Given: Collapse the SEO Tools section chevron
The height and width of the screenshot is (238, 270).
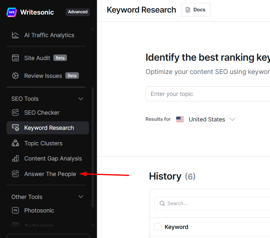Looking at the screenshot, I should tap(81, 99).
